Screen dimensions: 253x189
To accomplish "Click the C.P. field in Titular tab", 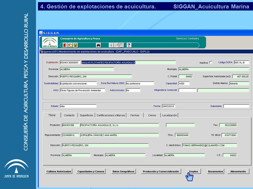I will 230,155.
